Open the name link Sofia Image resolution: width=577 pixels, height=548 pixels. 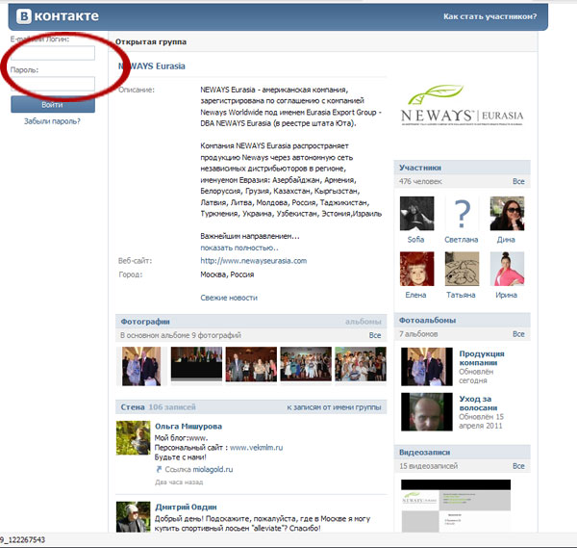click(x=415, y=240)
